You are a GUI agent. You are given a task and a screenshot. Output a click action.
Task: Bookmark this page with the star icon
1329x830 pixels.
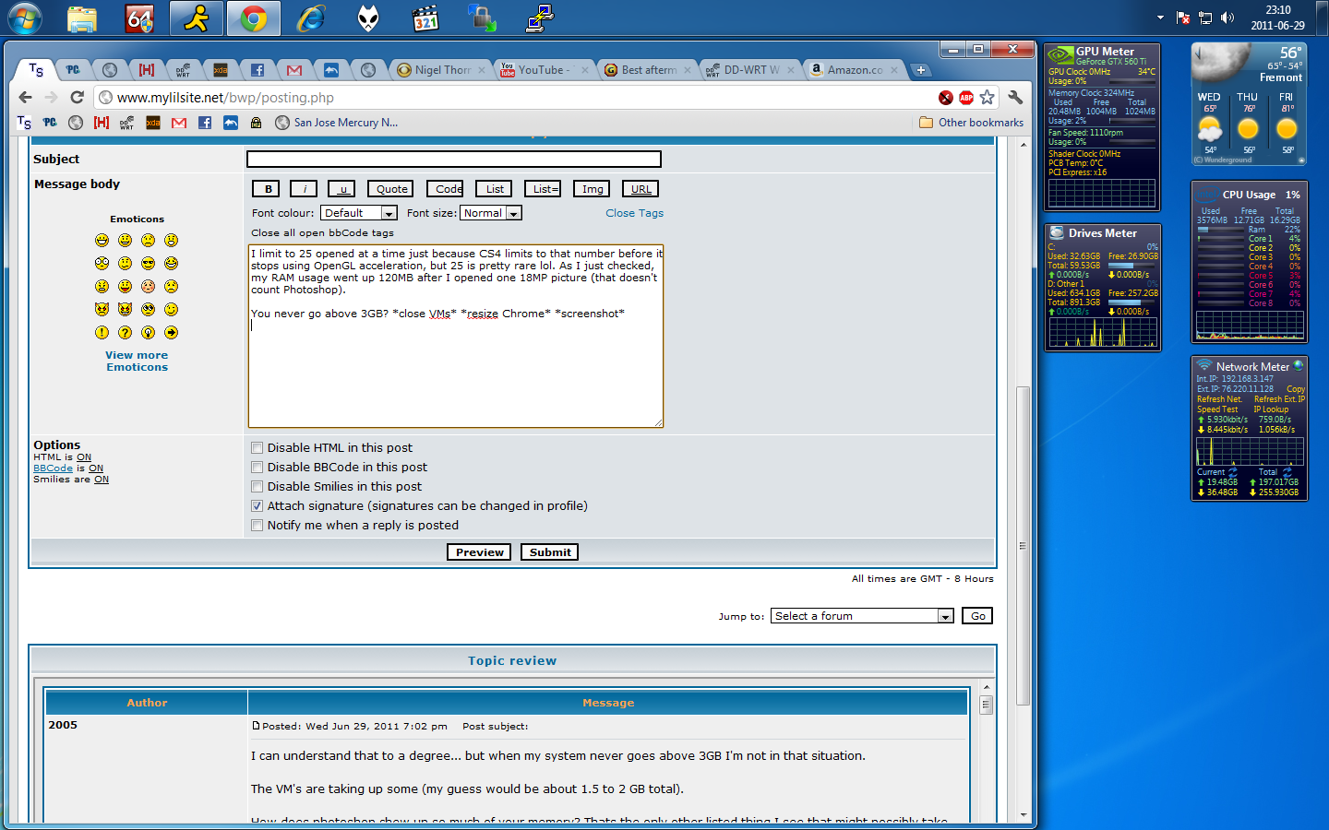click(x=987, y=97)
